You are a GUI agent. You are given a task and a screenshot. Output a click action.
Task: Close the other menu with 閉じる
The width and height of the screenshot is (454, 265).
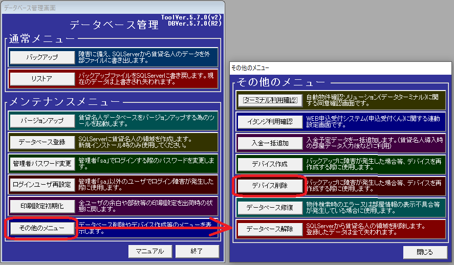coord(425,252)
